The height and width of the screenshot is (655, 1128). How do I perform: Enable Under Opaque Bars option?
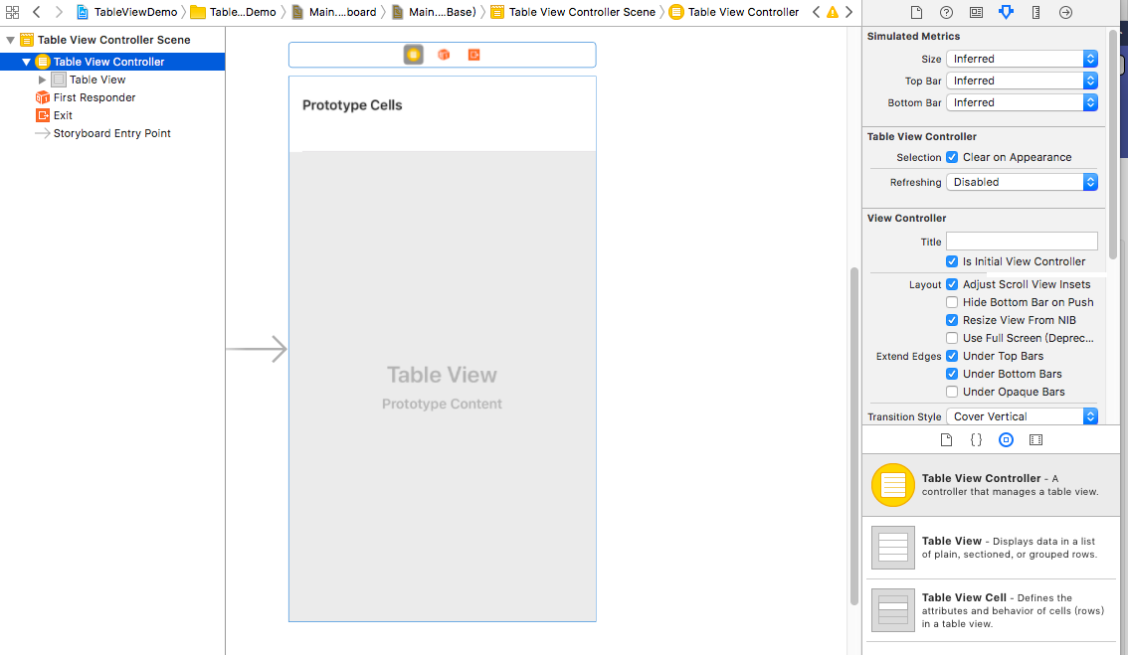(952, 392)
